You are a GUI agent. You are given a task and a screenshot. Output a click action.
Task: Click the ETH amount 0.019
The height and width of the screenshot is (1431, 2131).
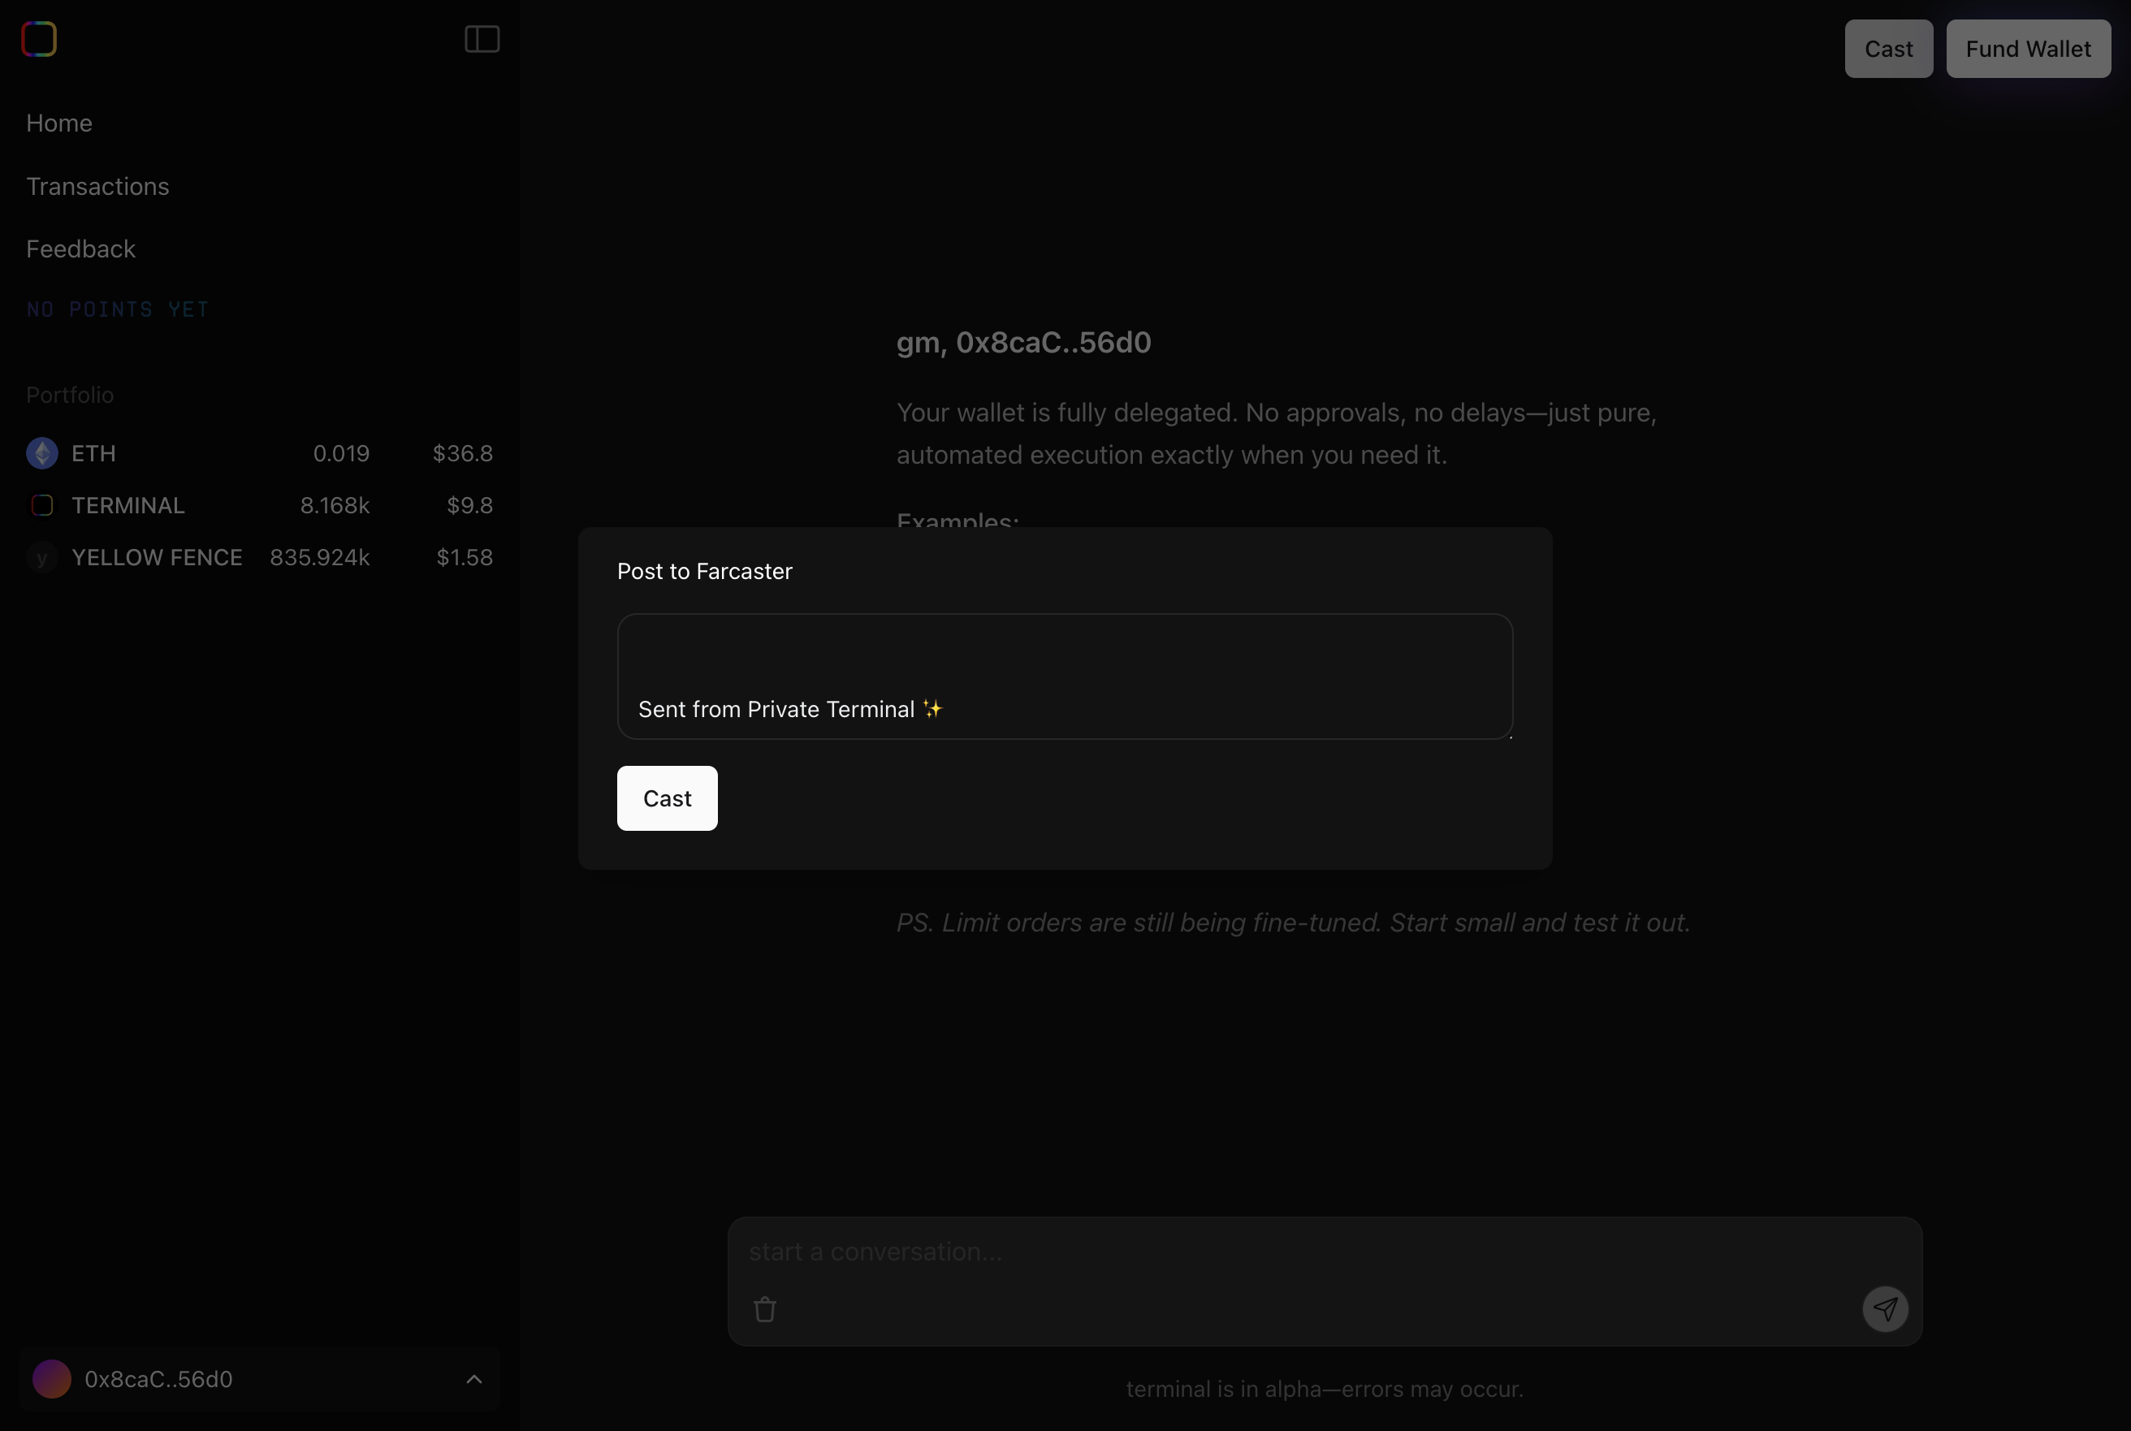(x=341, y=453)
